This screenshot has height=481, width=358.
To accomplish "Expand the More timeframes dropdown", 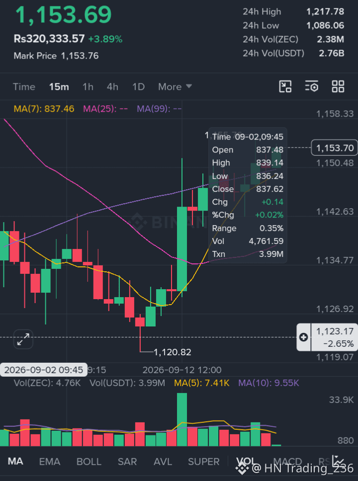I will (x=175, y=87).
